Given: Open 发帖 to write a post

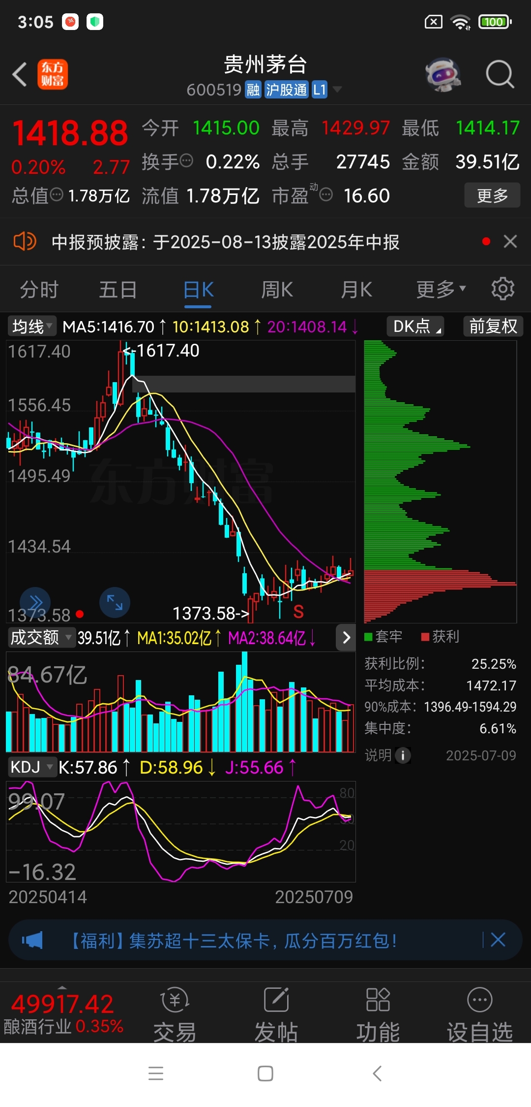Looking at the screenshot, I should (276, 1015).
